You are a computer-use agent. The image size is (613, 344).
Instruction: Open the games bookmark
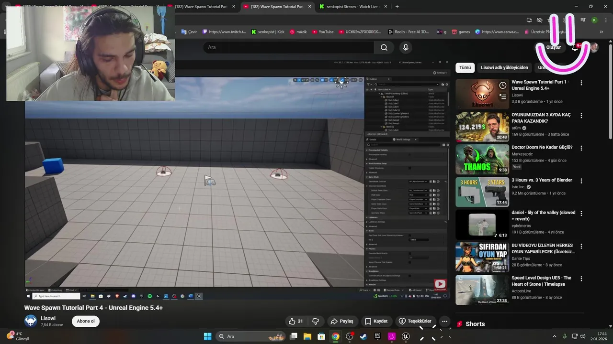click(x=460, y=32)
